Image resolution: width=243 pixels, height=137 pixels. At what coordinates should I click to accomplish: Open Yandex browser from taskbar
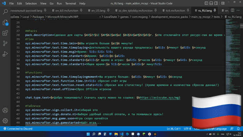[149, 134]
